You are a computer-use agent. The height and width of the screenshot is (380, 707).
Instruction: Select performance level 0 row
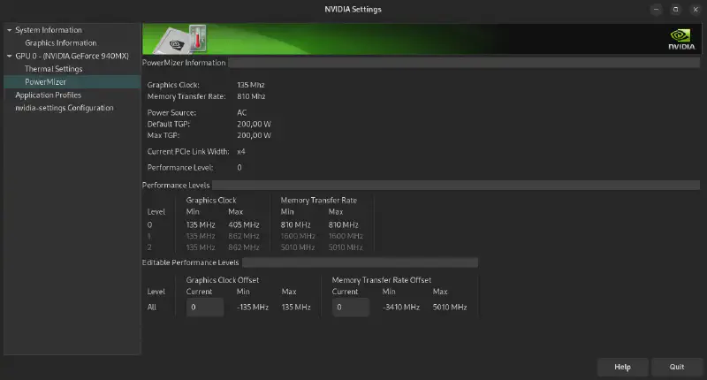[x=256, y=224]
